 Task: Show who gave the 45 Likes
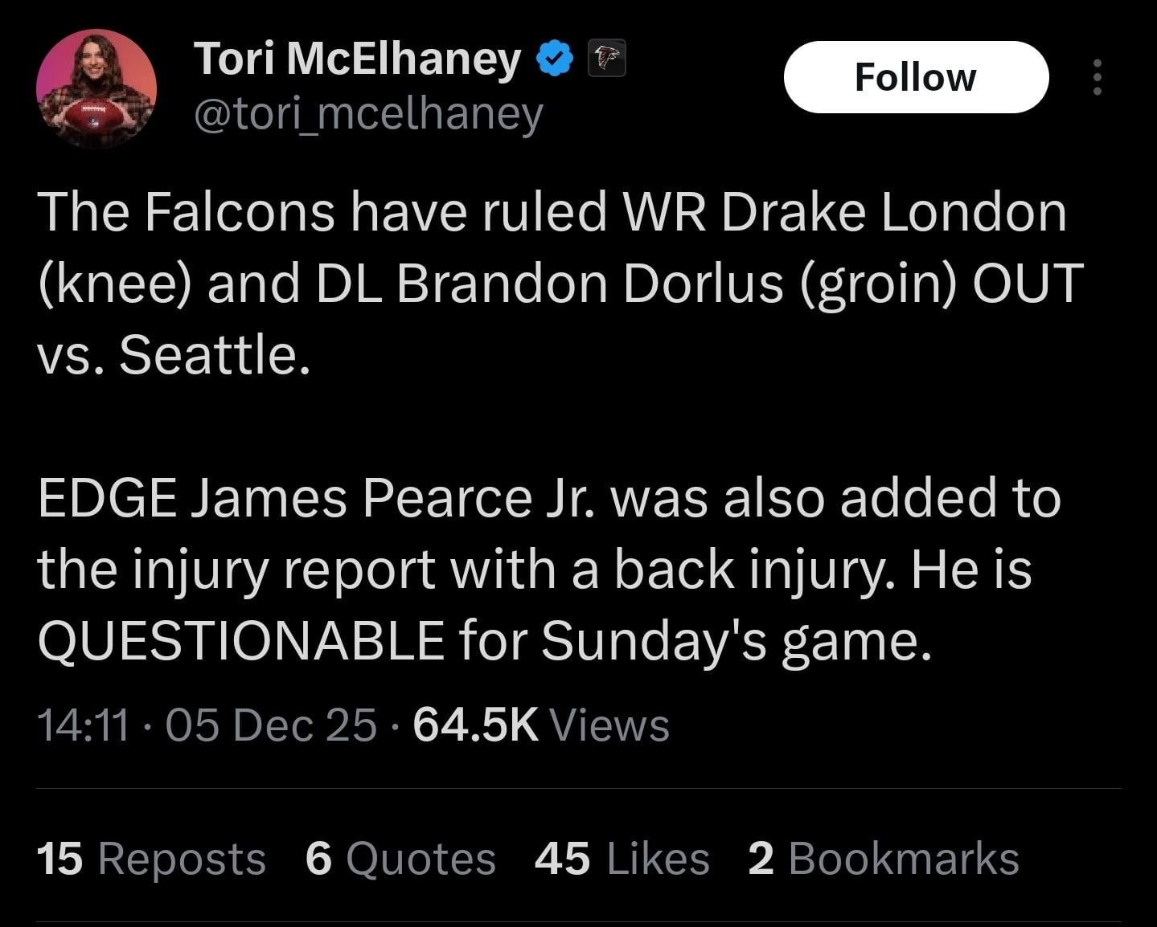(622, 858)
